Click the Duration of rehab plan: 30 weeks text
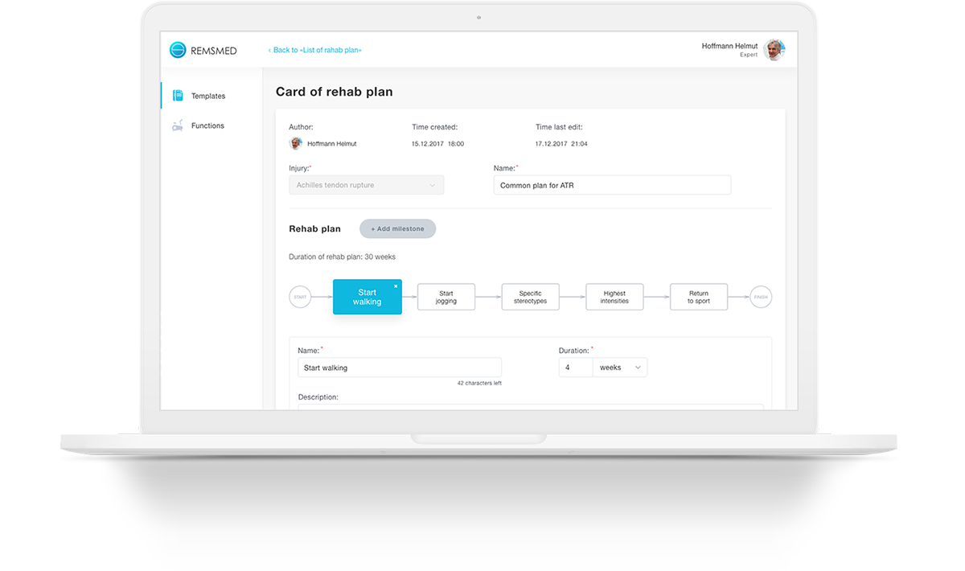This screenshot has height=571, width=965. pos(342,257)
